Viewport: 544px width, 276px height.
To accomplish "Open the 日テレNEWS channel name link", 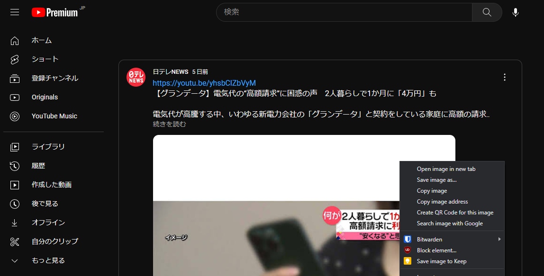I will pyautogui.click(x=170, y=72).
